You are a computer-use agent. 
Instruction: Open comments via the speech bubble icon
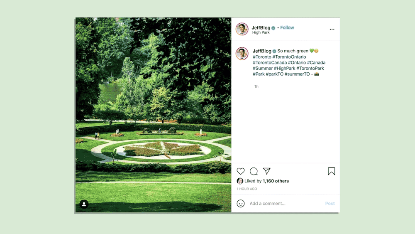pyautogui.click(x=254, y=171)
